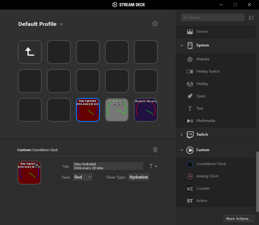Click the Custom category icon
Image resolution: width=259 pixels, height=225 pixels.
pyautogui.click(x=190, y=150)
